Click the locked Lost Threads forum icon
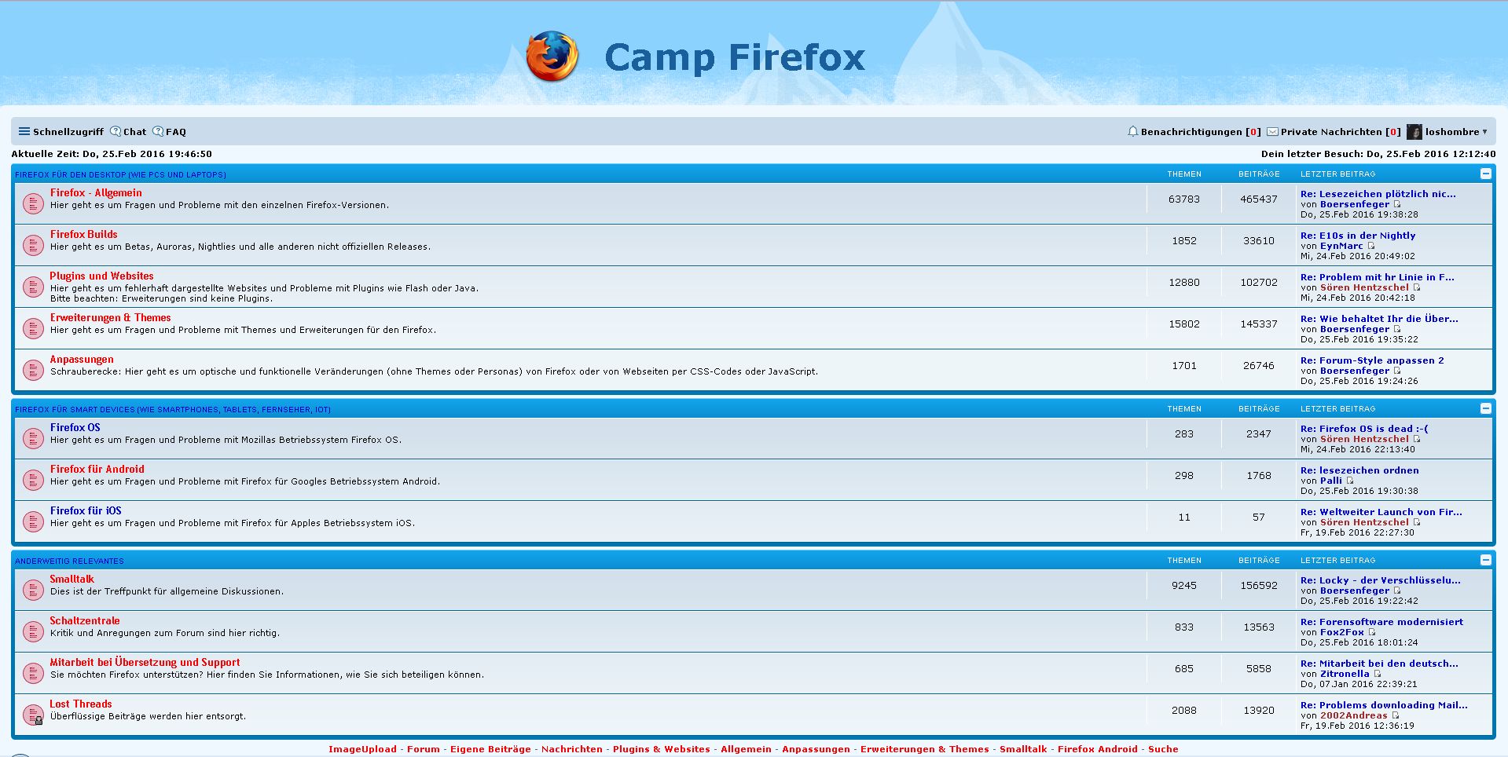The height and width of the screenshot is (757, 1508). coord(32,715)
